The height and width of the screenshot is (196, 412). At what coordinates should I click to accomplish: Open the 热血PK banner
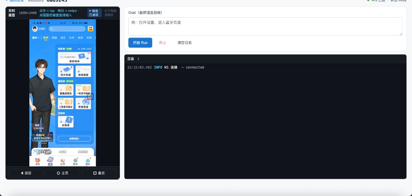42,137
